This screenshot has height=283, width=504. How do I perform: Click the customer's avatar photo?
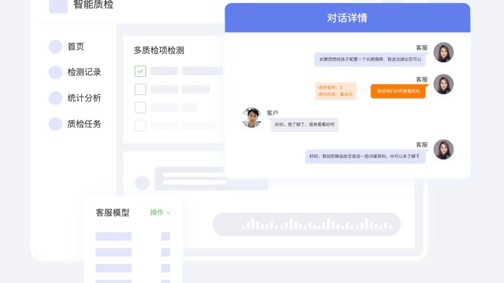tap(251, 118)
